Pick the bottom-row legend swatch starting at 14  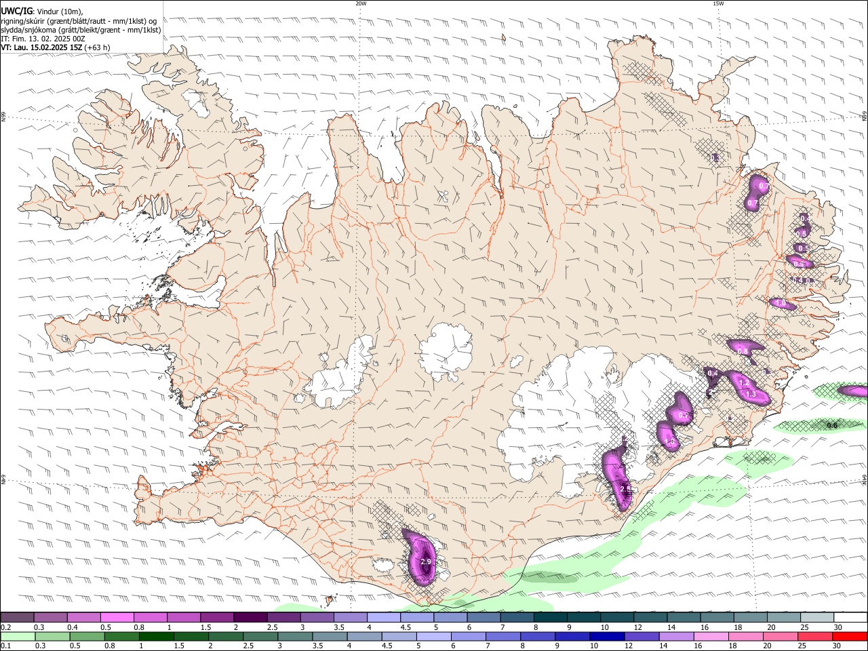coord(677,636)
